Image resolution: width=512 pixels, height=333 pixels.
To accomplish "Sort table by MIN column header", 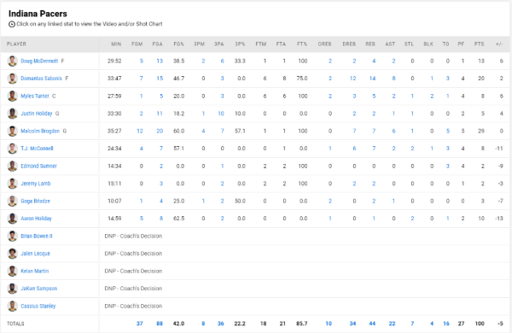I will 116,44.
